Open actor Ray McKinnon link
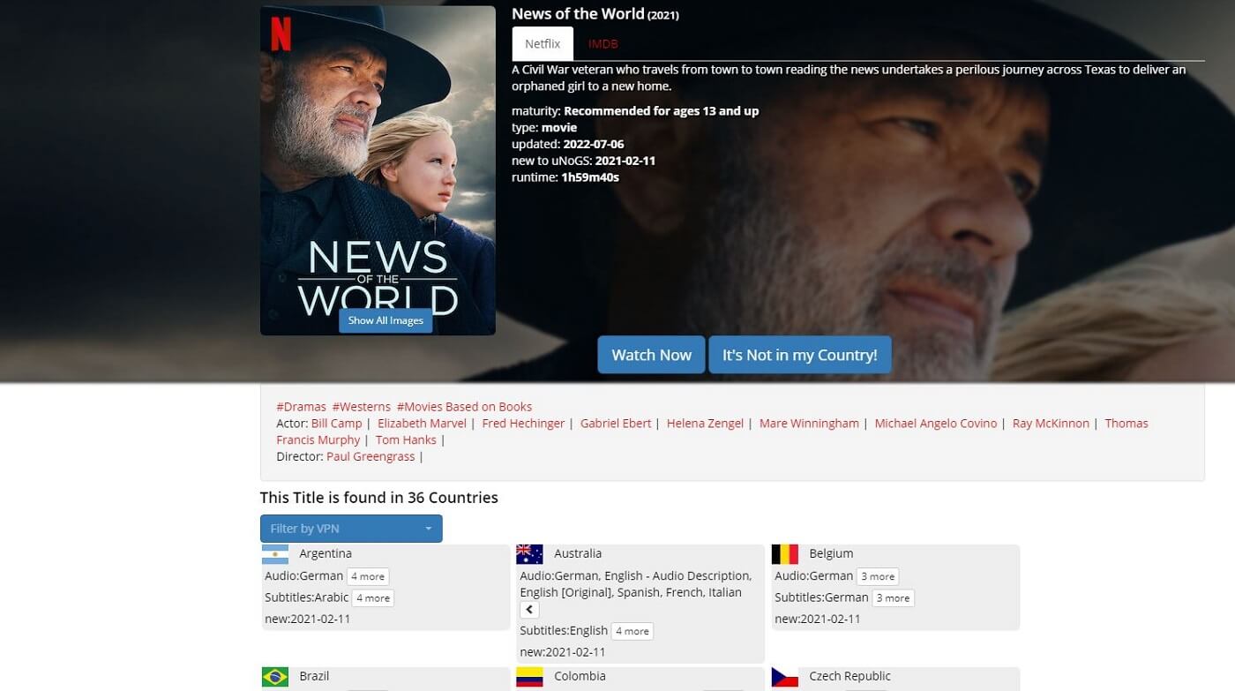This screenshot has height=691, width=1235. 1051,424
